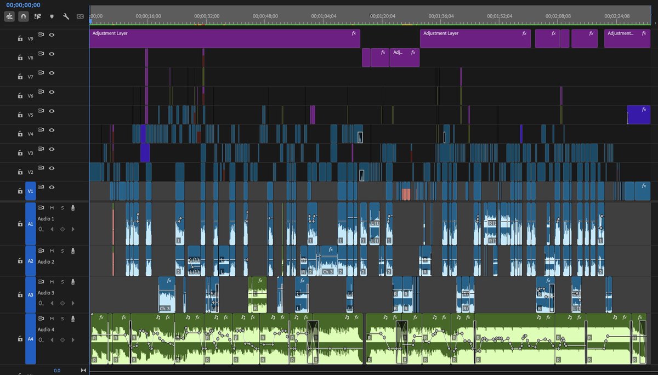This screenshot has height=375, width=658.
Task: Mute Audio 3 with M button
Action: coord(52,282)
